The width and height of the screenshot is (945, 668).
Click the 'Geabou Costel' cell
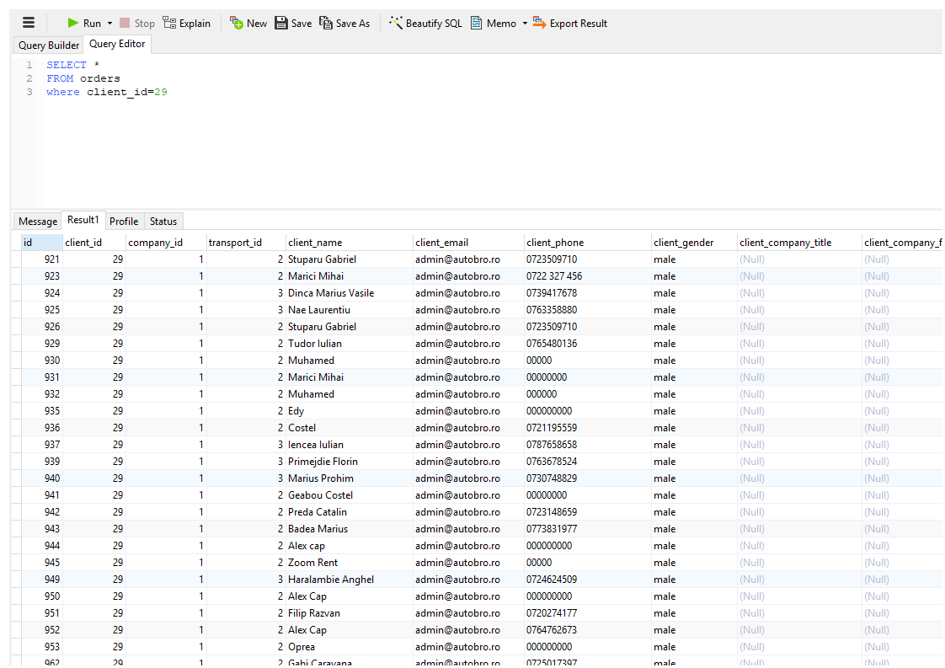[349, 495]
